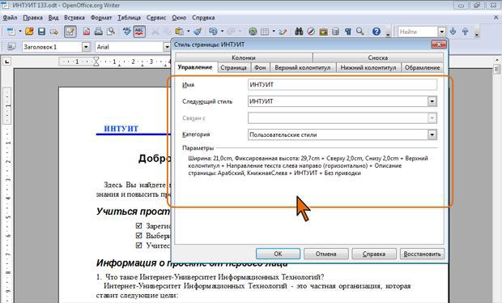Open the Правка menu

click(32, 18)
